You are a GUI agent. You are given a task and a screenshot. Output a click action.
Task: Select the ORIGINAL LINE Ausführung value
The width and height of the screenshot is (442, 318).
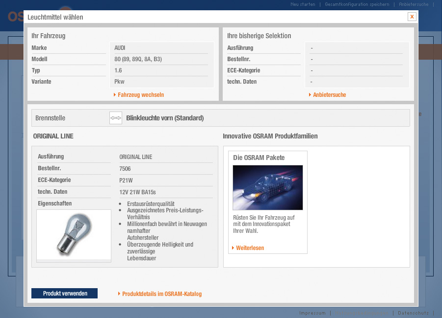click(135, 157)
